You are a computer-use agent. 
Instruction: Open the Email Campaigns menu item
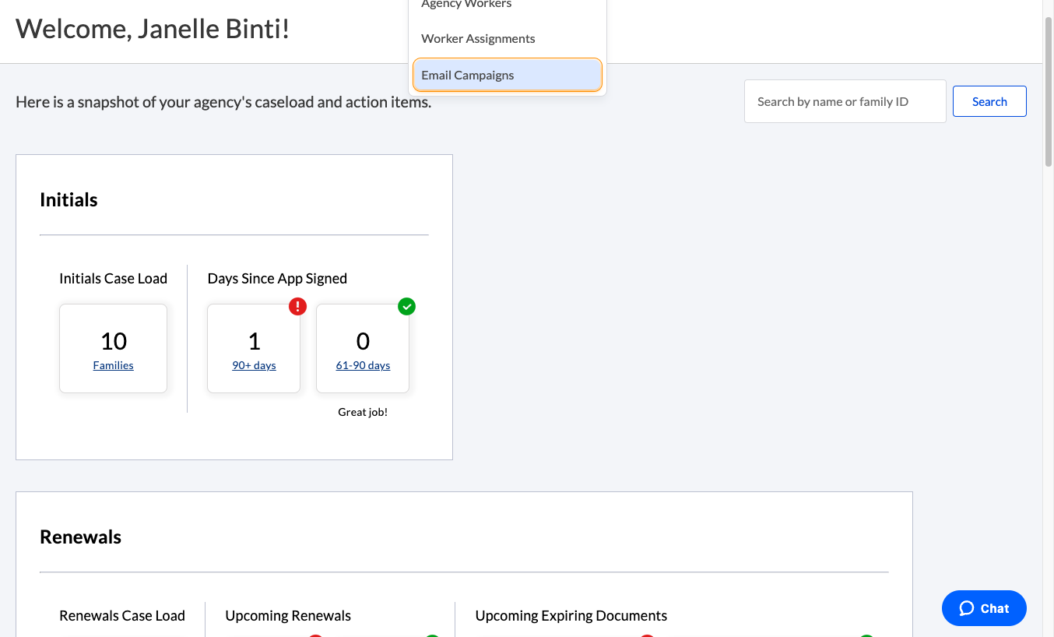click(508, 76)
